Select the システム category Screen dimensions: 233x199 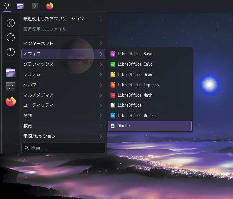point(63,75)
